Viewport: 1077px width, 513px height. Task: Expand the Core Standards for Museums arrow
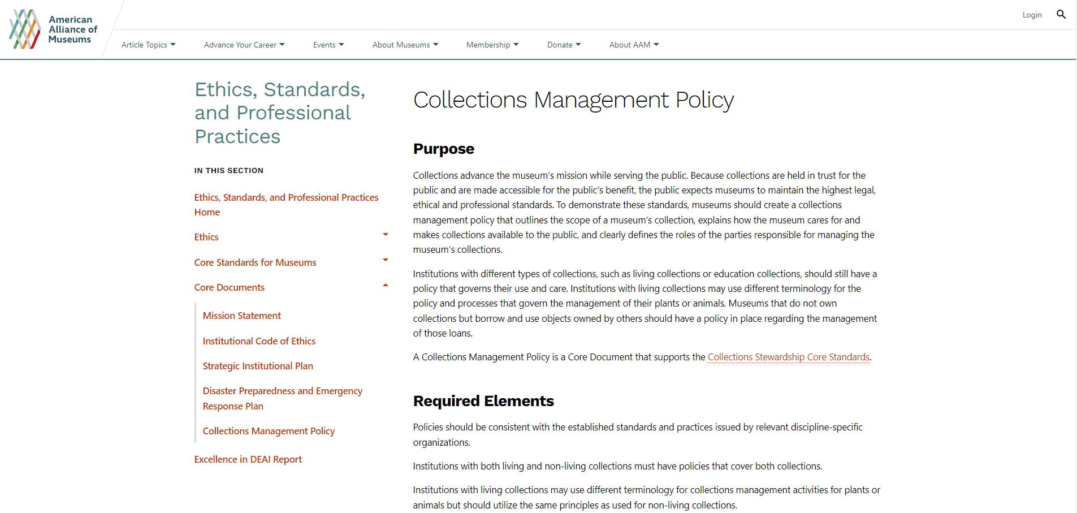(386, 260)
